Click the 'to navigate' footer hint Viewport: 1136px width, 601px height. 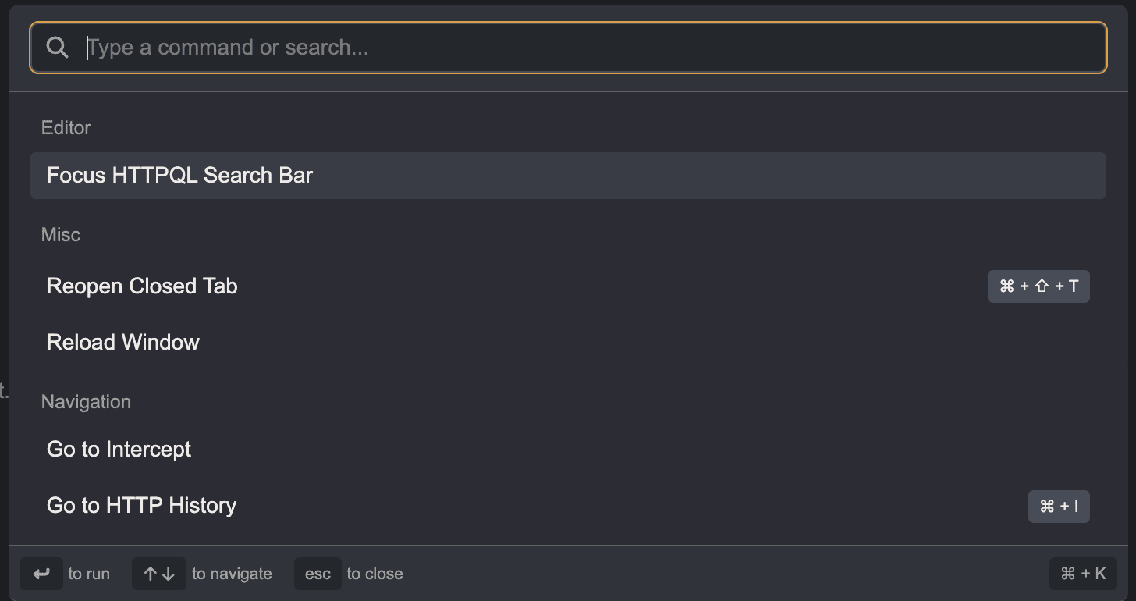[x=232, y=574]
